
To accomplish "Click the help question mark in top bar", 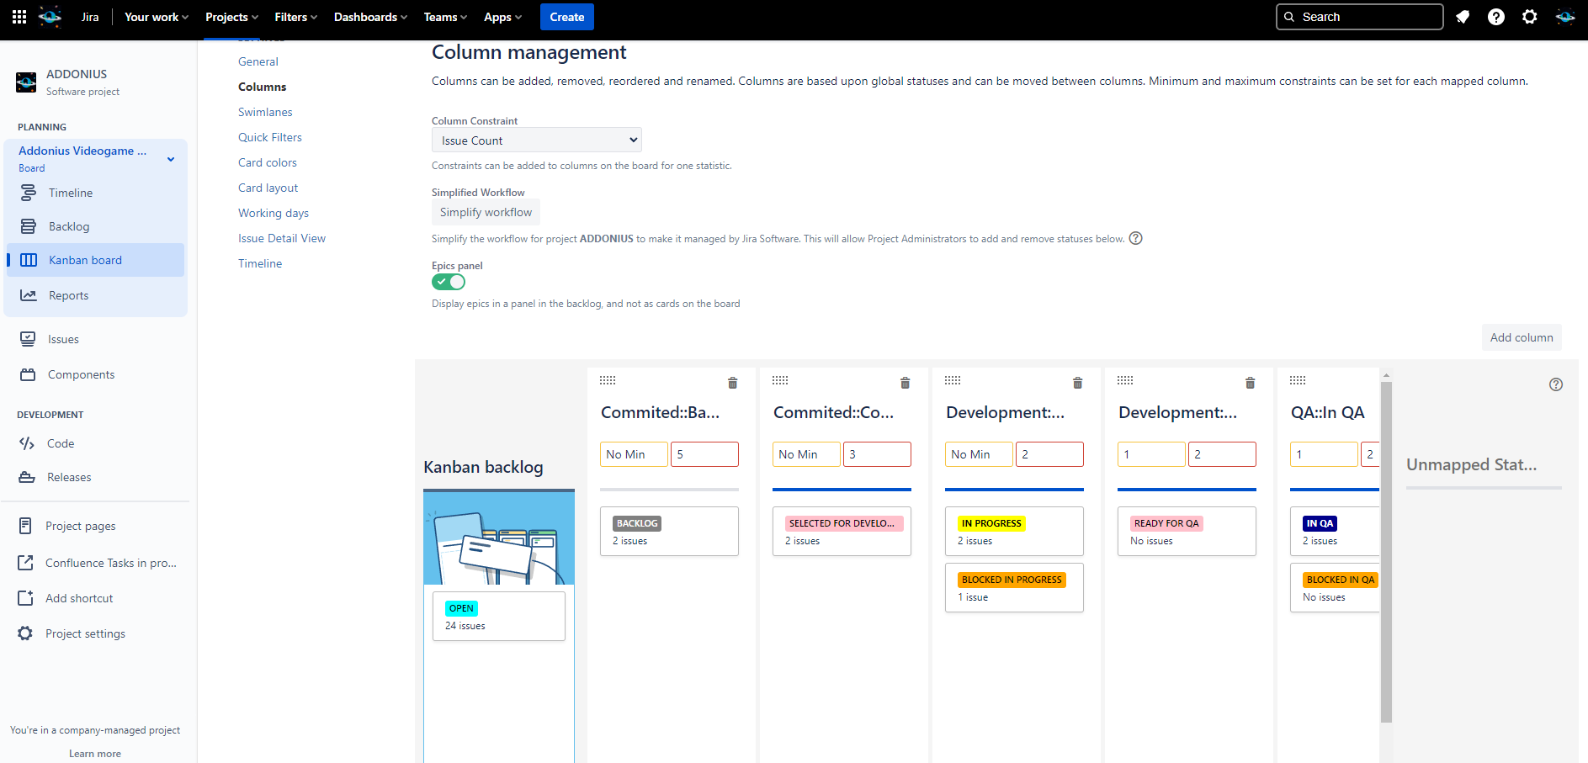I will 1496,17.
